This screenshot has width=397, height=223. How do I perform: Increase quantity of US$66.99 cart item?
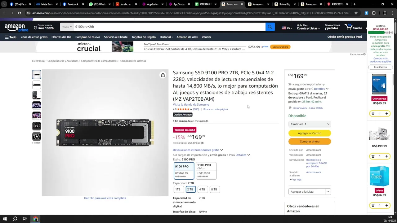coord(386,205)
